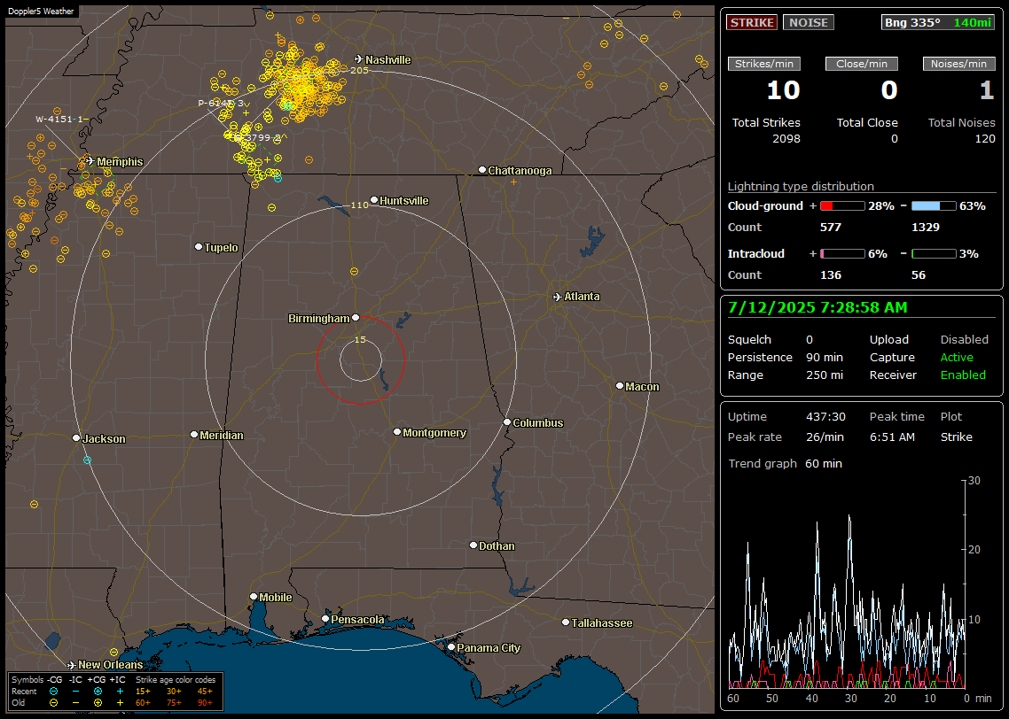Click the Total Noises value 120
Viewport: 1009px width, 719px height.
pyautogui.click(x=985, y=139)
